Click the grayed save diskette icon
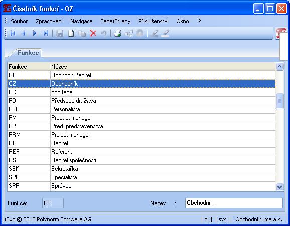This screenshot has height=226, width=290. click(x=60, y=33)
